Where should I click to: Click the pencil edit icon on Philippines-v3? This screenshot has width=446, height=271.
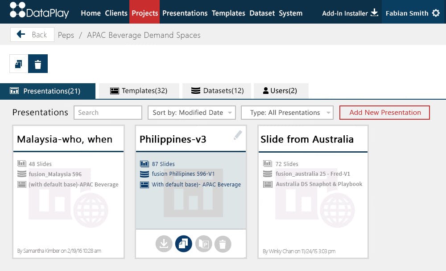click(x=238, y=135)
